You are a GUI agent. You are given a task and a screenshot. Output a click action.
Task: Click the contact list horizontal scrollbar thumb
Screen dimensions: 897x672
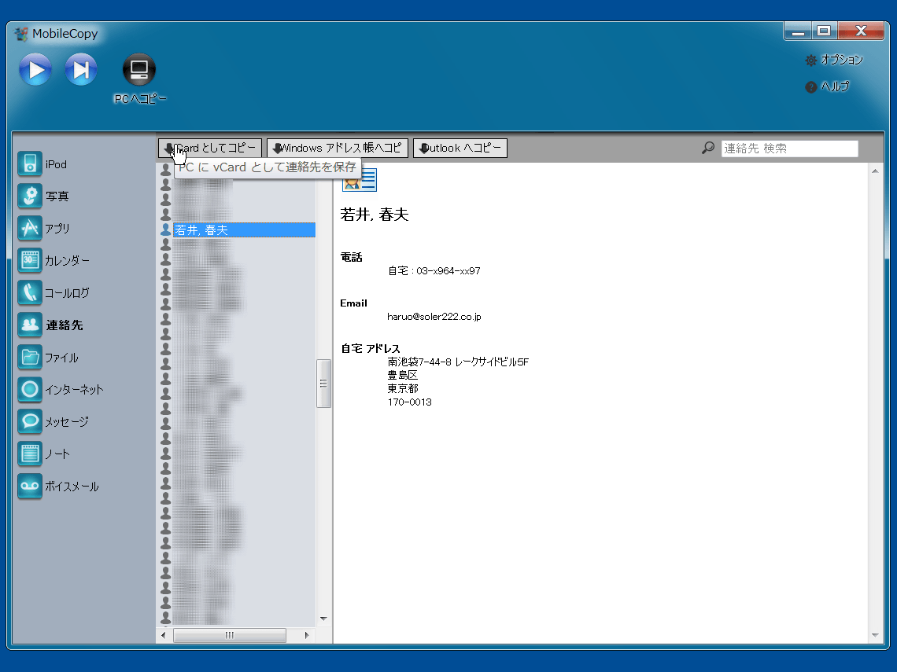[230, 635]
